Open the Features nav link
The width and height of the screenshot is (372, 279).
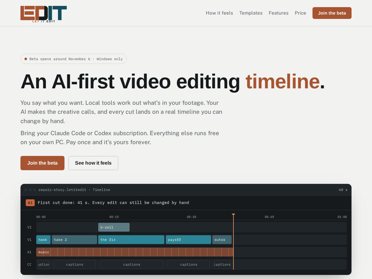click(279, 13)
